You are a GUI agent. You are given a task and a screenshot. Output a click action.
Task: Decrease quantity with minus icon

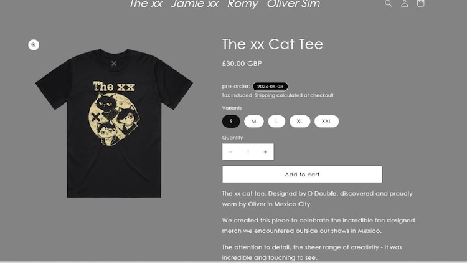click(230, 152)
